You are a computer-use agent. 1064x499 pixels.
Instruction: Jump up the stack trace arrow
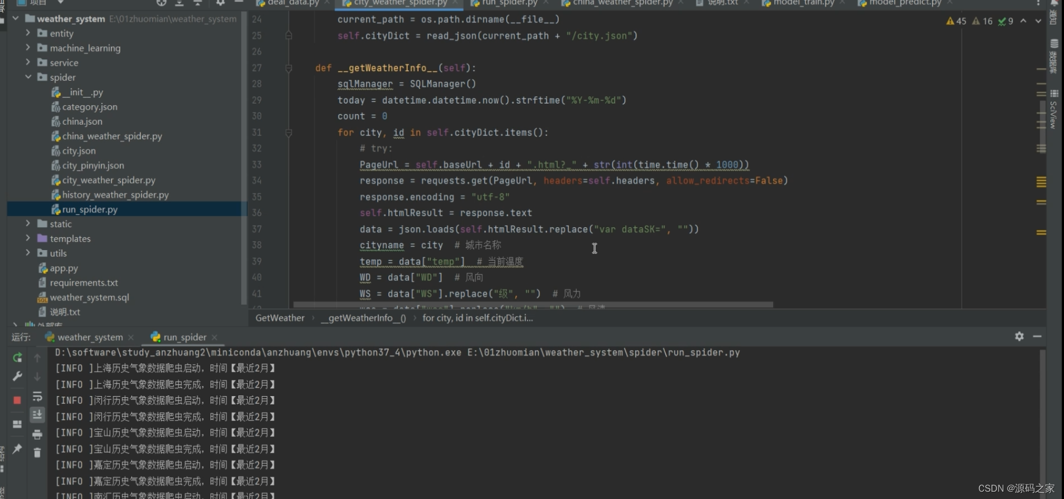point(37,357)
